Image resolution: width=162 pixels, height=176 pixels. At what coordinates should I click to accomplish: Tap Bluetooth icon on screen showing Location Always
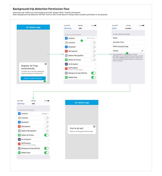19,122
